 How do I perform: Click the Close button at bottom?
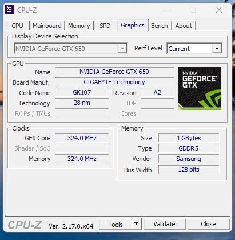(x=208, y=224)
